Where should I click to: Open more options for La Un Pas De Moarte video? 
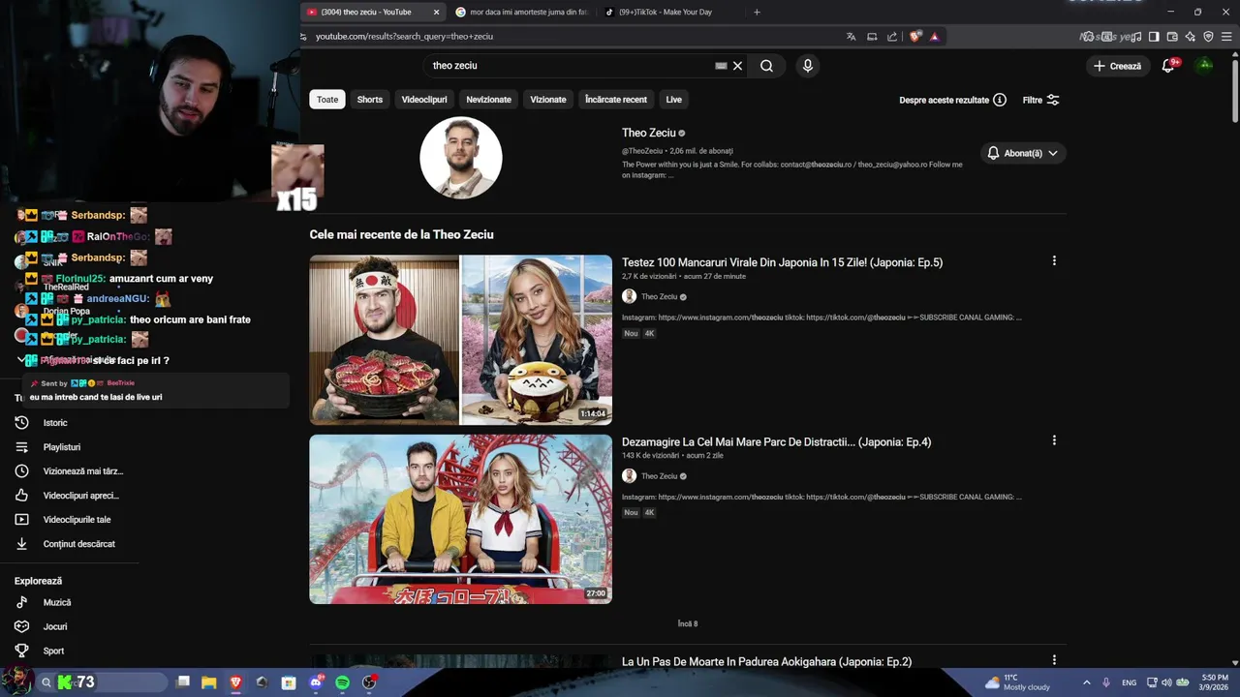(x=1054, y=660)
